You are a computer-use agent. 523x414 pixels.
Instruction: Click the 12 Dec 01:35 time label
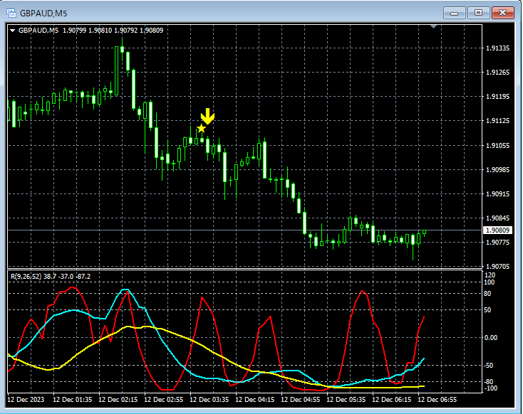[x=73, y=399]
